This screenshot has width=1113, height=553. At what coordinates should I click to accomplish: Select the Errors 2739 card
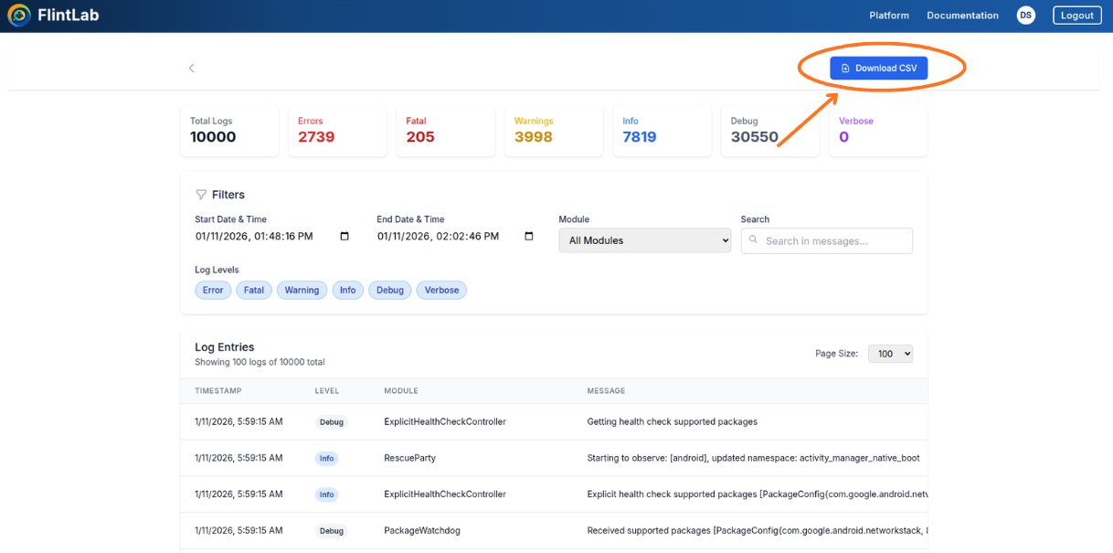coord(337,131)
